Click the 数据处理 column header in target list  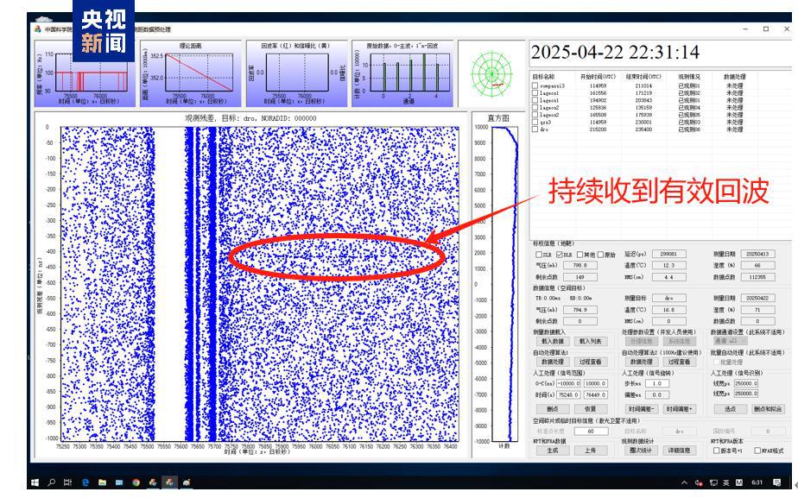(x=734, y=77)
